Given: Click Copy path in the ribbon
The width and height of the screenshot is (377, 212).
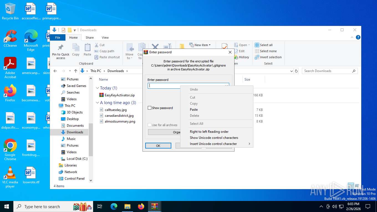Looking at the screenshot, I should 104,51.
